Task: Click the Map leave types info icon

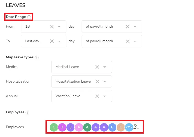Action: [37, 57]
